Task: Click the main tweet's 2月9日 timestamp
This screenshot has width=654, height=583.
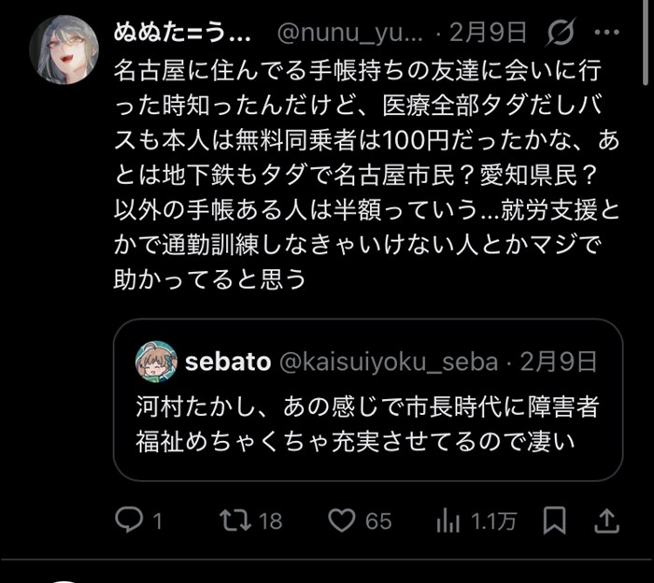Action: point(488,35)
